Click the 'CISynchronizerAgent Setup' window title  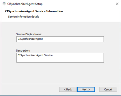pyautogui.click(x=25, y=4)
